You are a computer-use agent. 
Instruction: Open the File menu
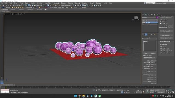(x=2, y=3)
